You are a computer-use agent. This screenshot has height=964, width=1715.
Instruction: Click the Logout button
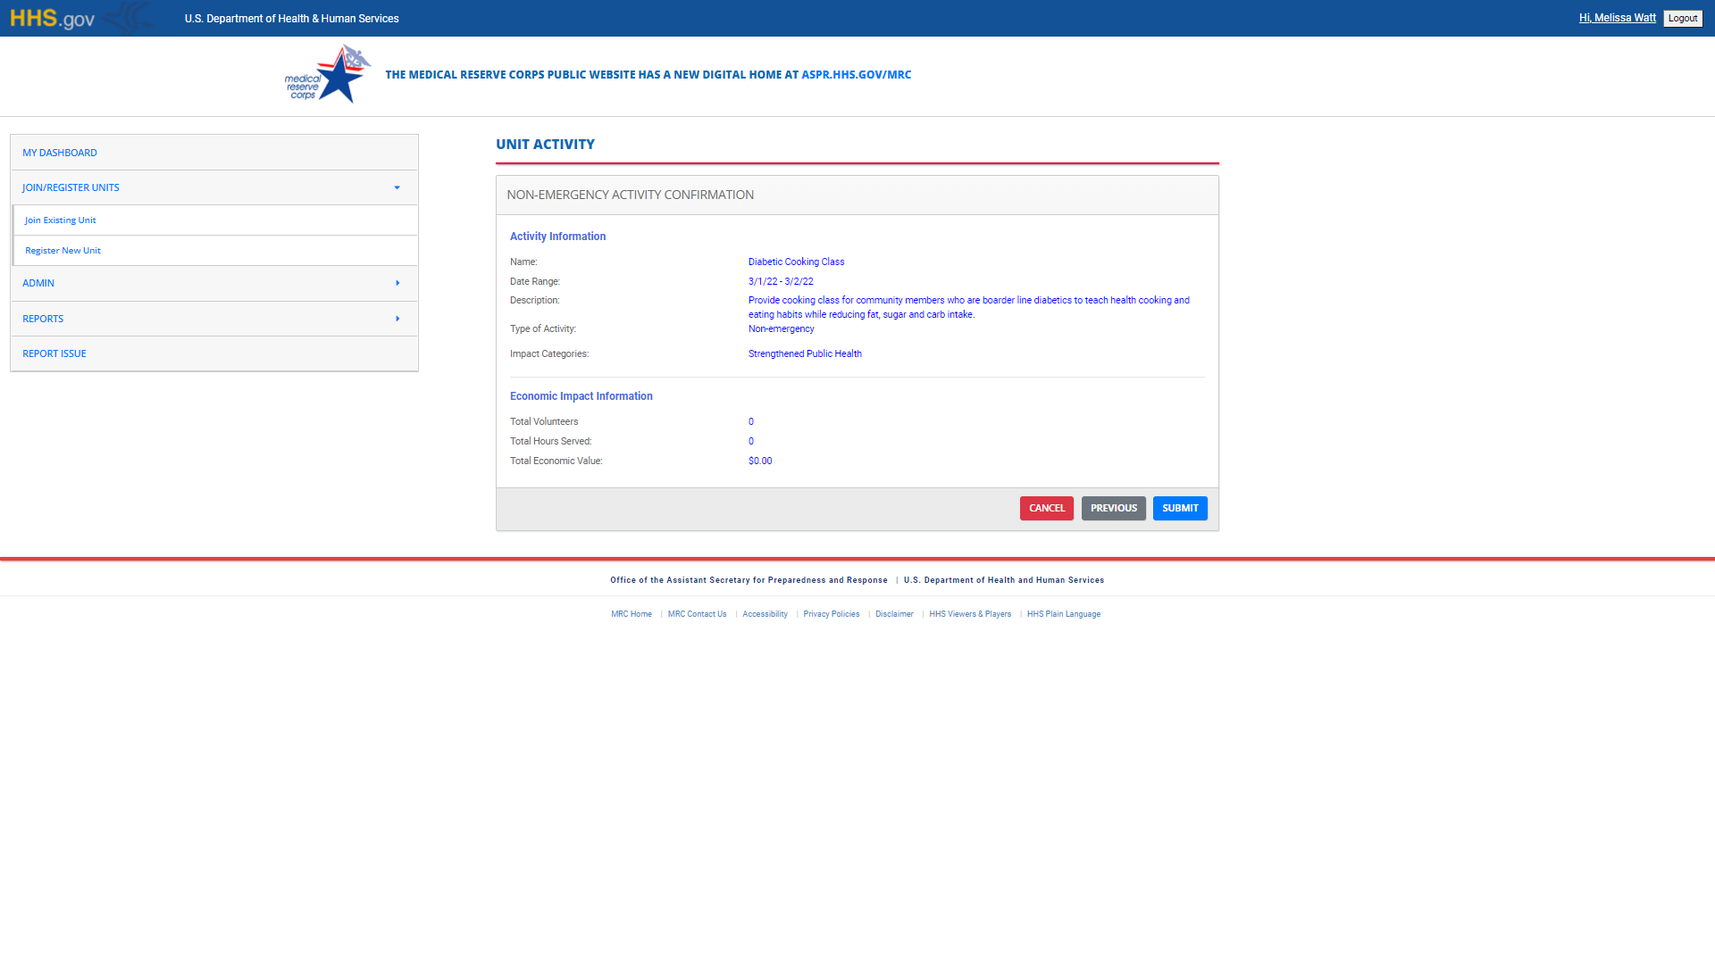pyautogui.click(x=1682, y=19)
